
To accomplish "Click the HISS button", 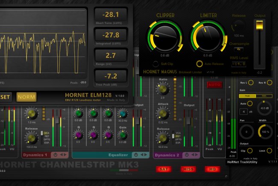I will [x=188, y=169].
